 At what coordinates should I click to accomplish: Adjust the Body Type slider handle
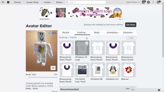[27, 77]
